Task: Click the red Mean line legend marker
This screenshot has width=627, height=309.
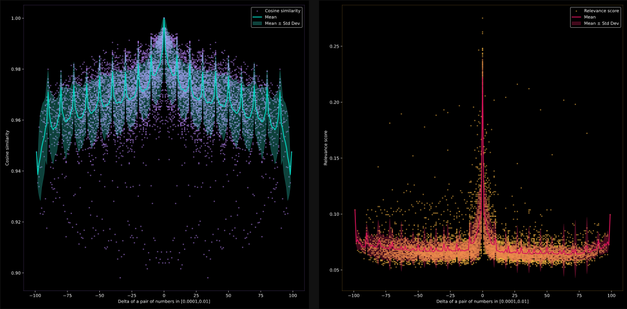Action: (577, 17)
